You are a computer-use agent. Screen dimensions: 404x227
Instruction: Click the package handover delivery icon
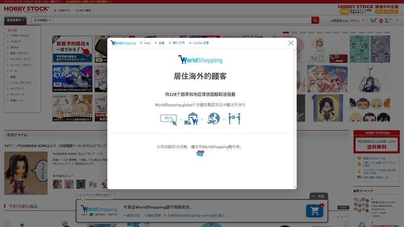(234, 119)
